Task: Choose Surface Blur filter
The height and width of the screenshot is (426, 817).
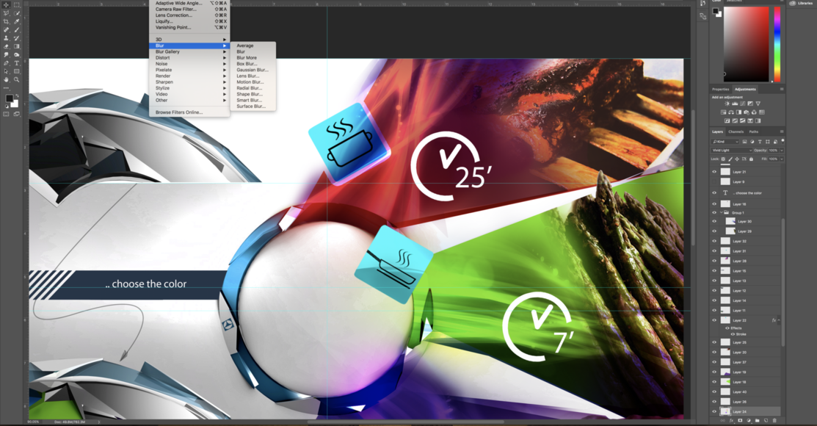Action: [253, 106]
